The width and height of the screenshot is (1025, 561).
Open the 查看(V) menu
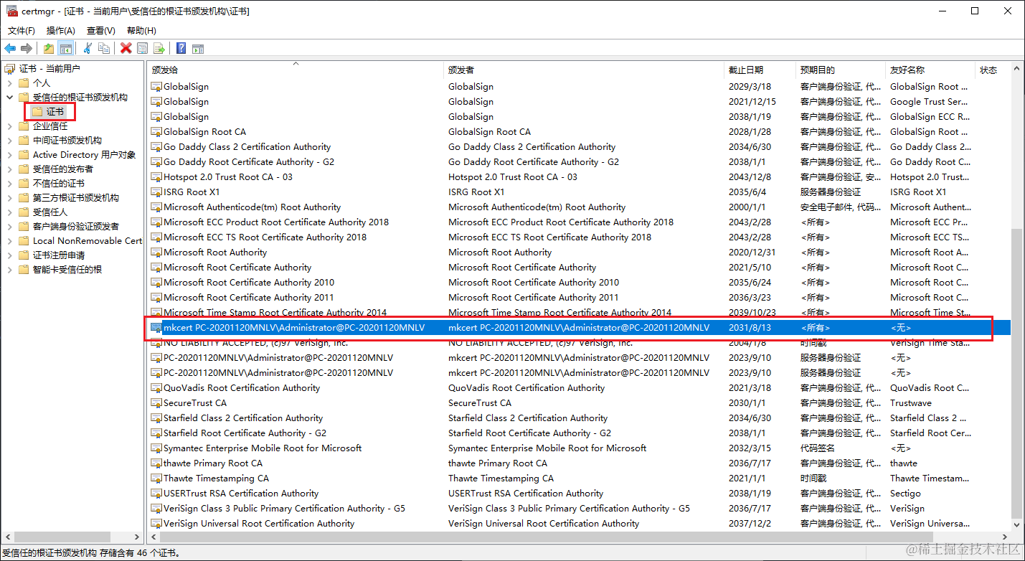[x=101, y=31]
